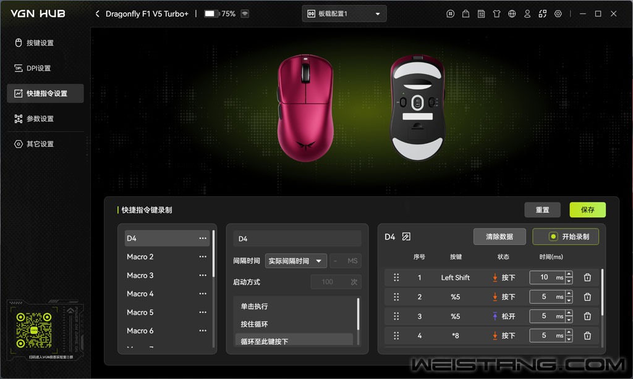This screenshot has height=379, width=633.
Task: Open 其它设置 in the sidebar
Action: (45, 144)
